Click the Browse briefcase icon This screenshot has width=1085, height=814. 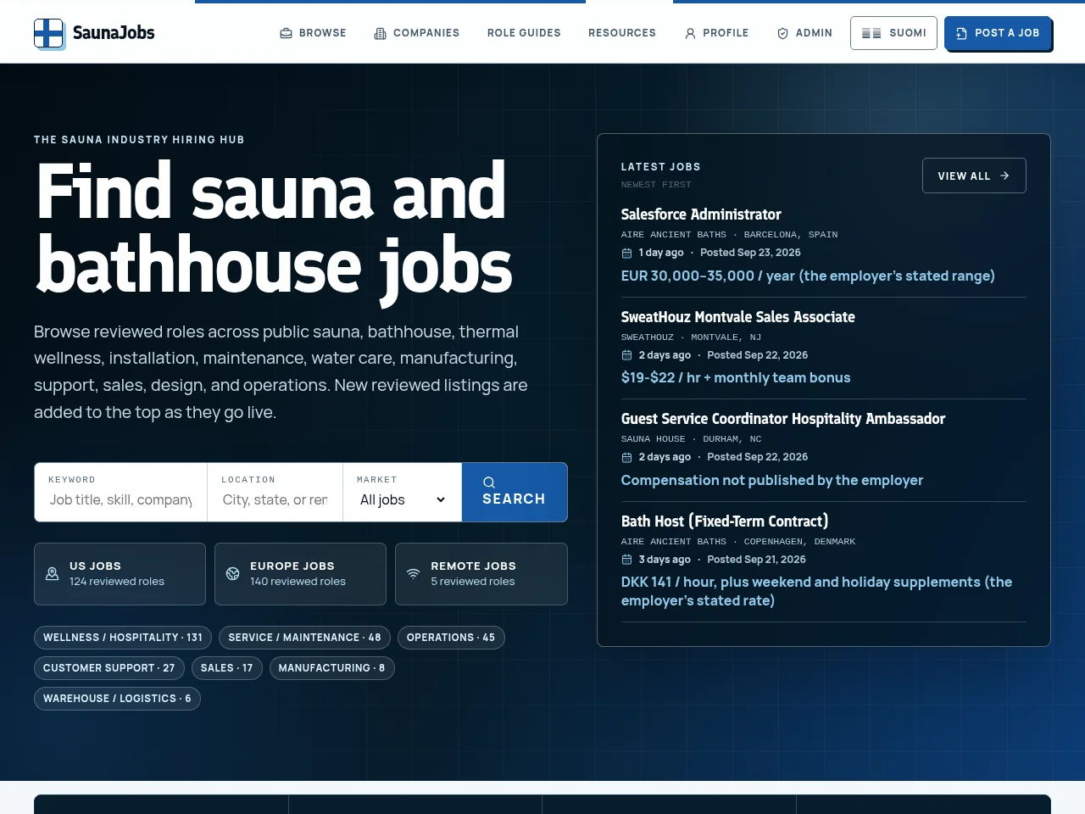click(287, 33)
